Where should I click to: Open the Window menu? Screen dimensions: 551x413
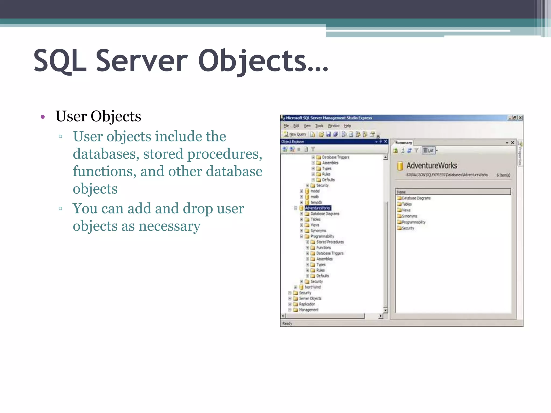[333, 126]
